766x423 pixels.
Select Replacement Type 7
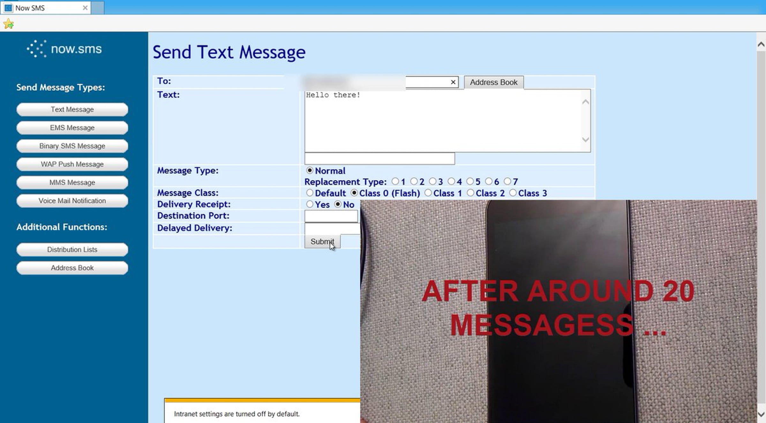(507, 181)
